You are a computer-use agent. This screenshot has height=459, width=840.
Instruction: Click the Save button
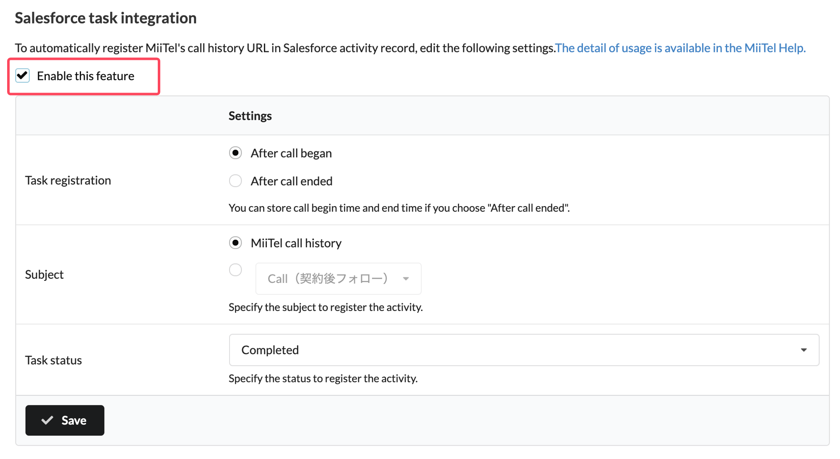[x=65, y=420]
